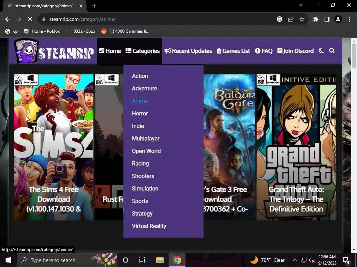Open a new browser tab
The image size is (357, 267).
click(94, 6)
